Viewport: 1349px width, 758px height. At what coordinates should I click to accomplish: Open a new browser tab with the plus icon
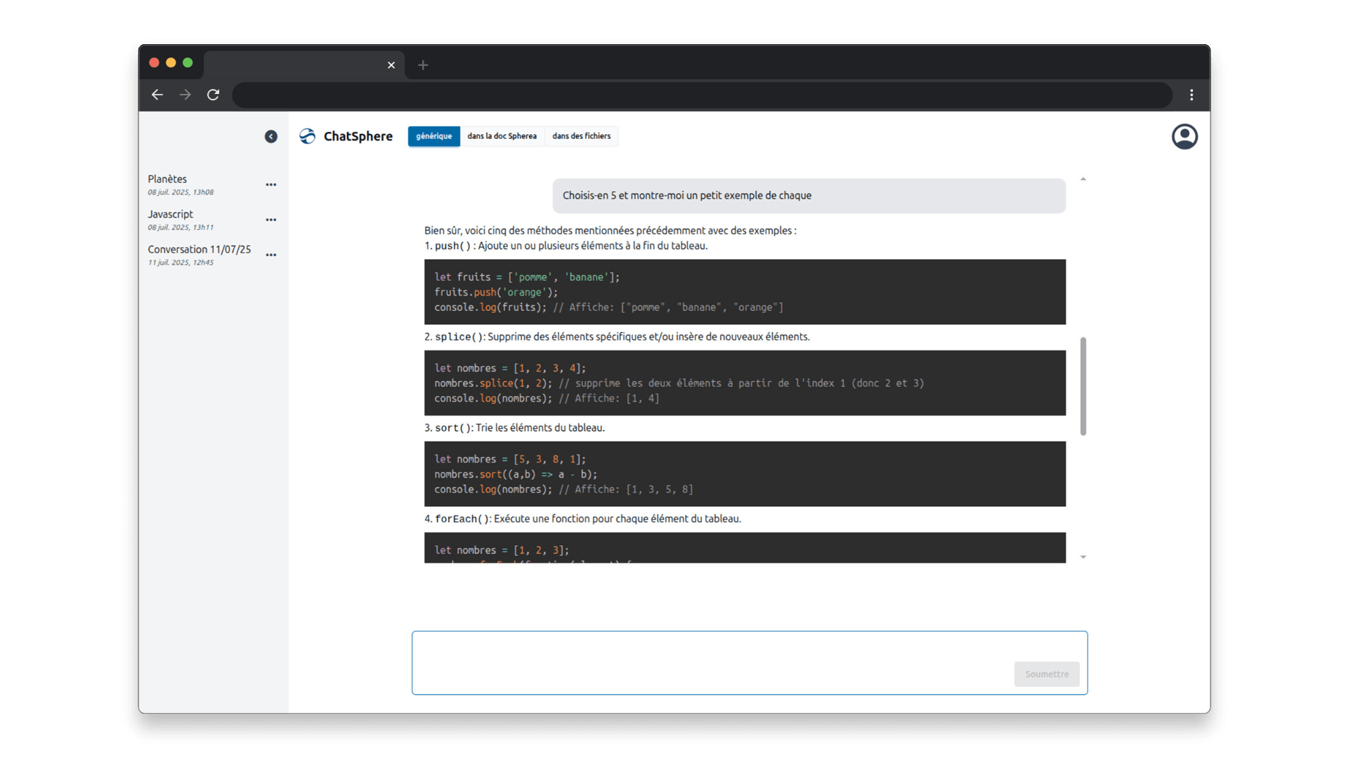tap(423, 65)
